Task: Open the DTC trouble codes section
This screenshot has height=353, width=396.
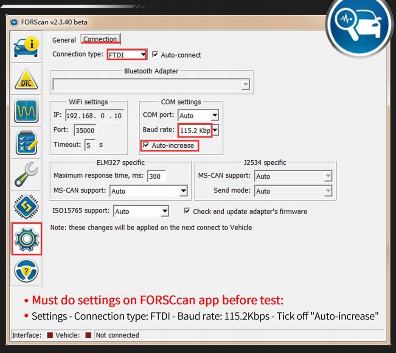Action: (x=26, y=79)
